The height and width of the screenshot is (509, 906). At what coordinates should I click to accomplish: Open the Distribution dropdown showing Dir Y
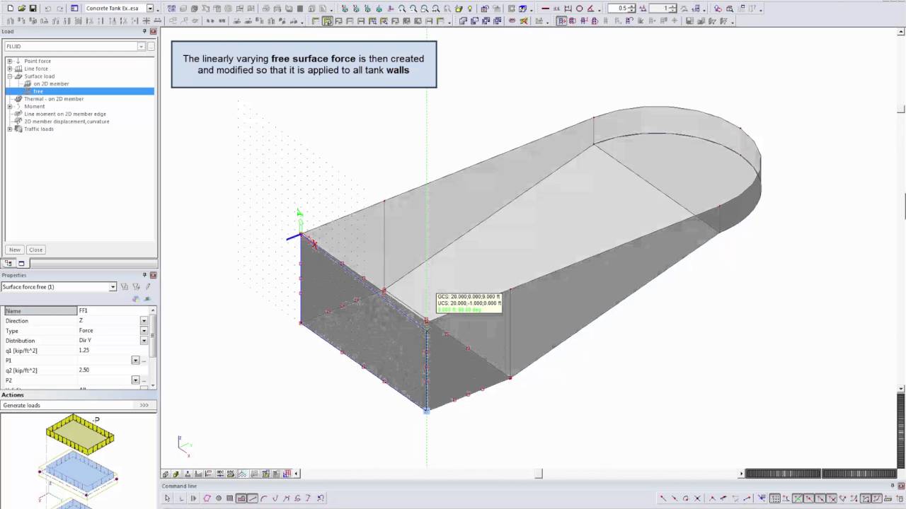coord(144,341)
